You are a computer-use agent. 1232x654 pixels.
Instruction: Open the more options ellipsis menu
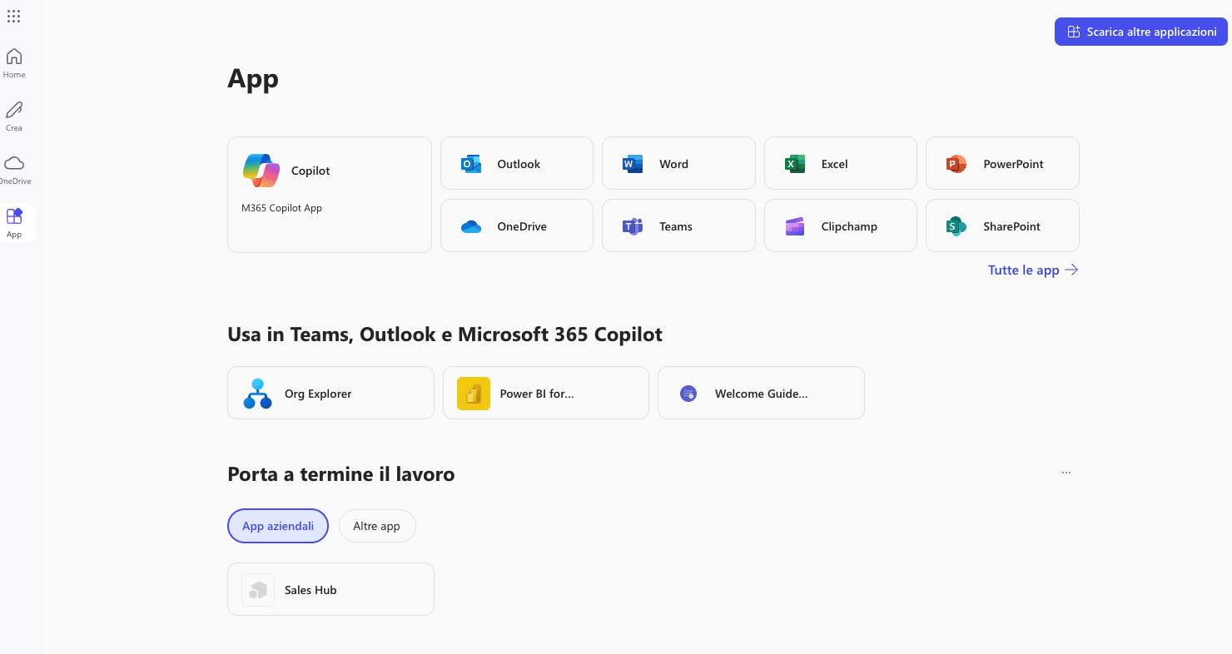pos(1066,472)
